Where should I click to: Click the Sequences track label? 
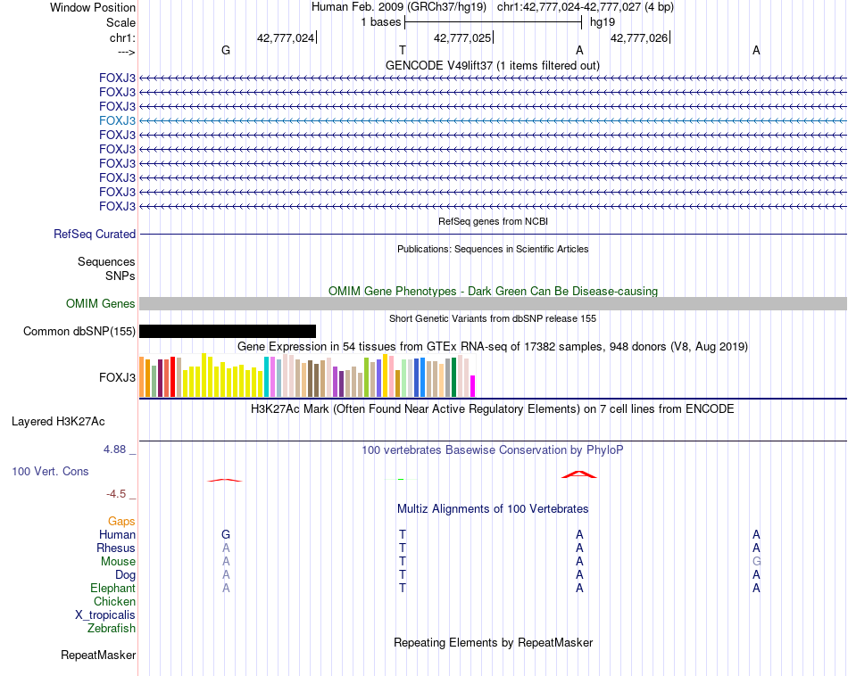tap(106, 261)
